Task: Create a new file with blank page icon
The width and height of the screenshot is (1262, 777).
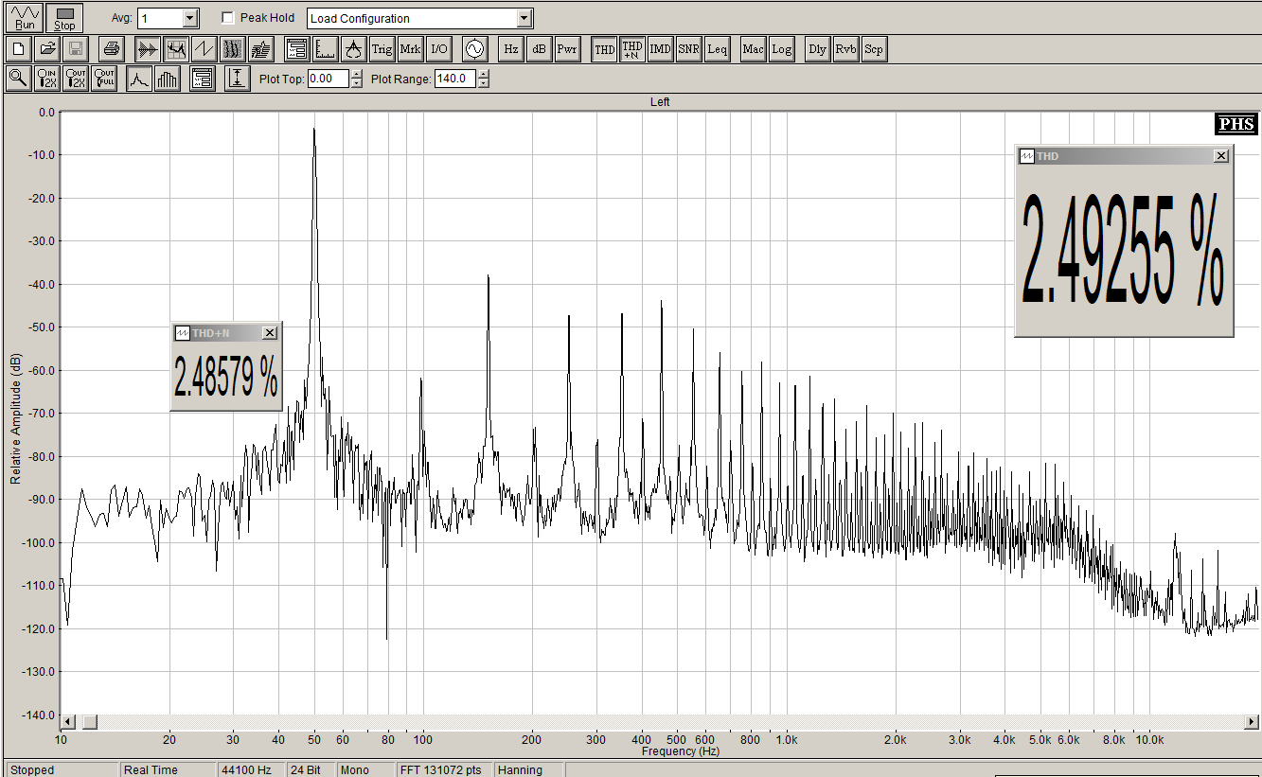Action: [x=19, y=49]
